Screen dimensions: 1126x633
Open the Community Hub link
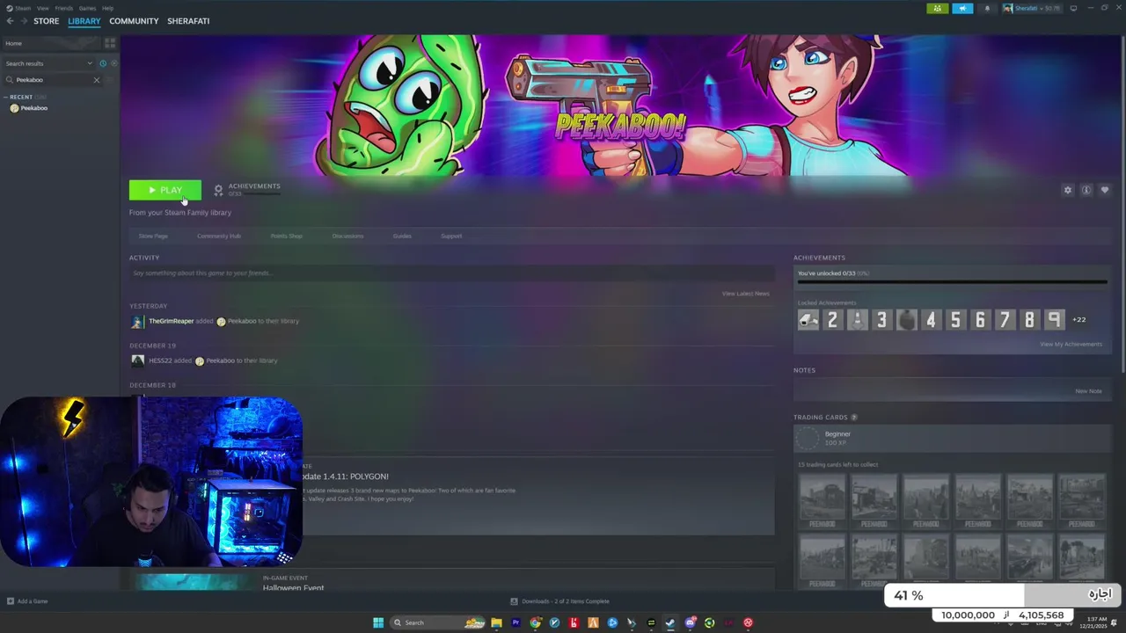point(219,236)
